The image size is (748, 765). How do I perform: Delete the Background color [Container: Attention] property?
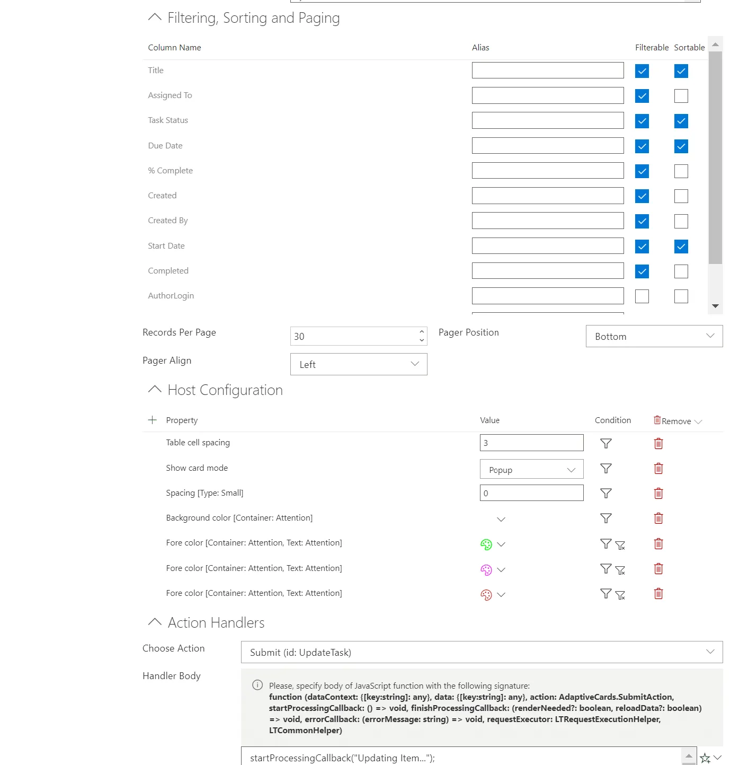click(658, 518)
